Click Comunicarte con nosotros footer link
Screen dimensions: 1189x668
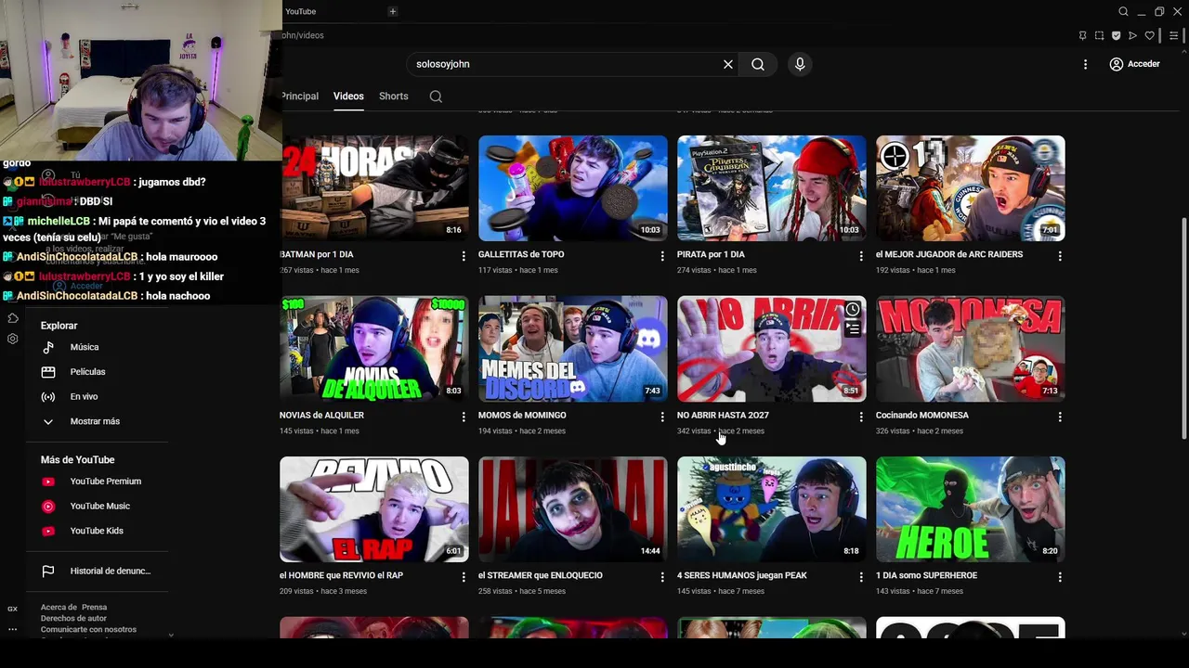pos(88,630)
